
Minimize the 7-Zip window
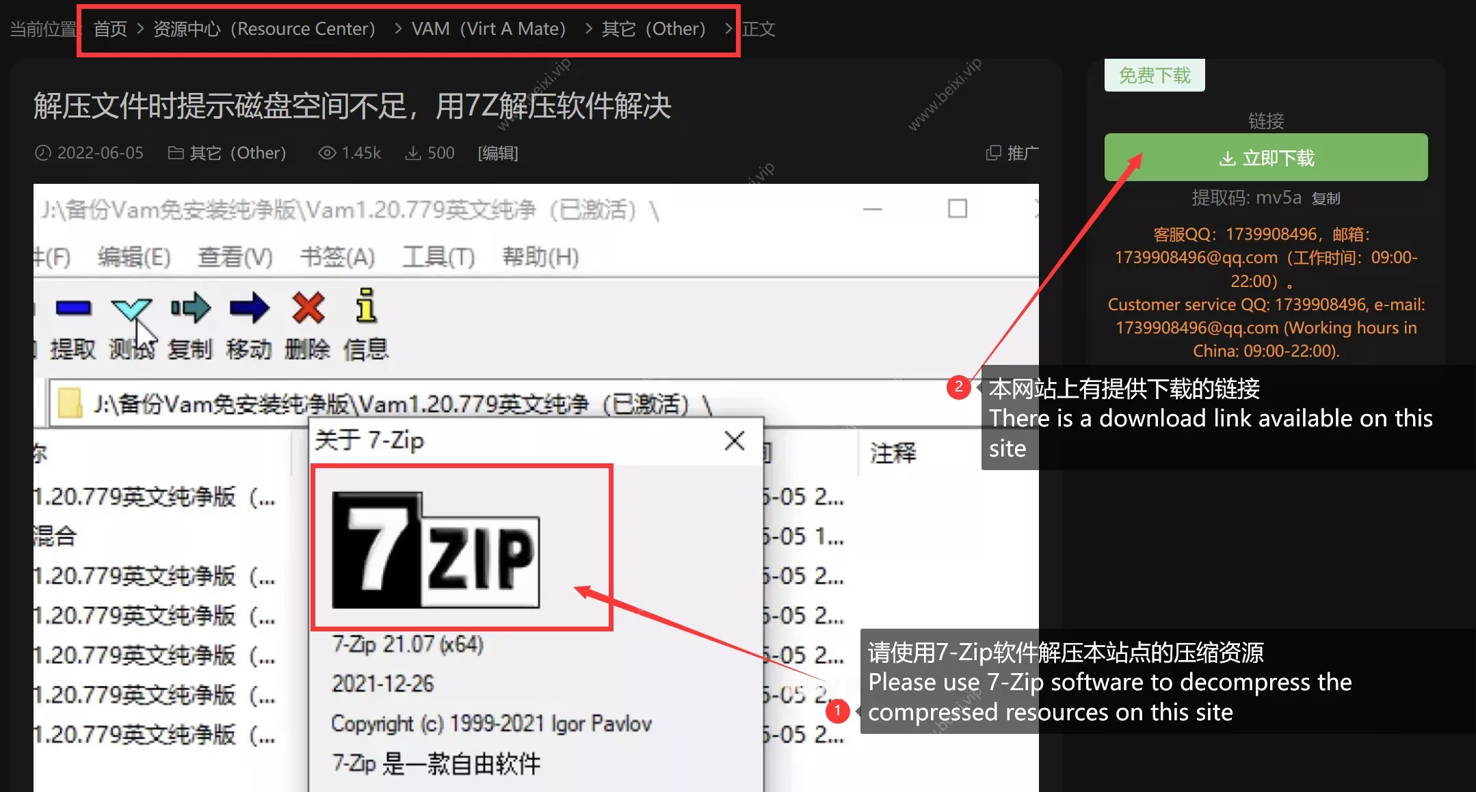873,209
